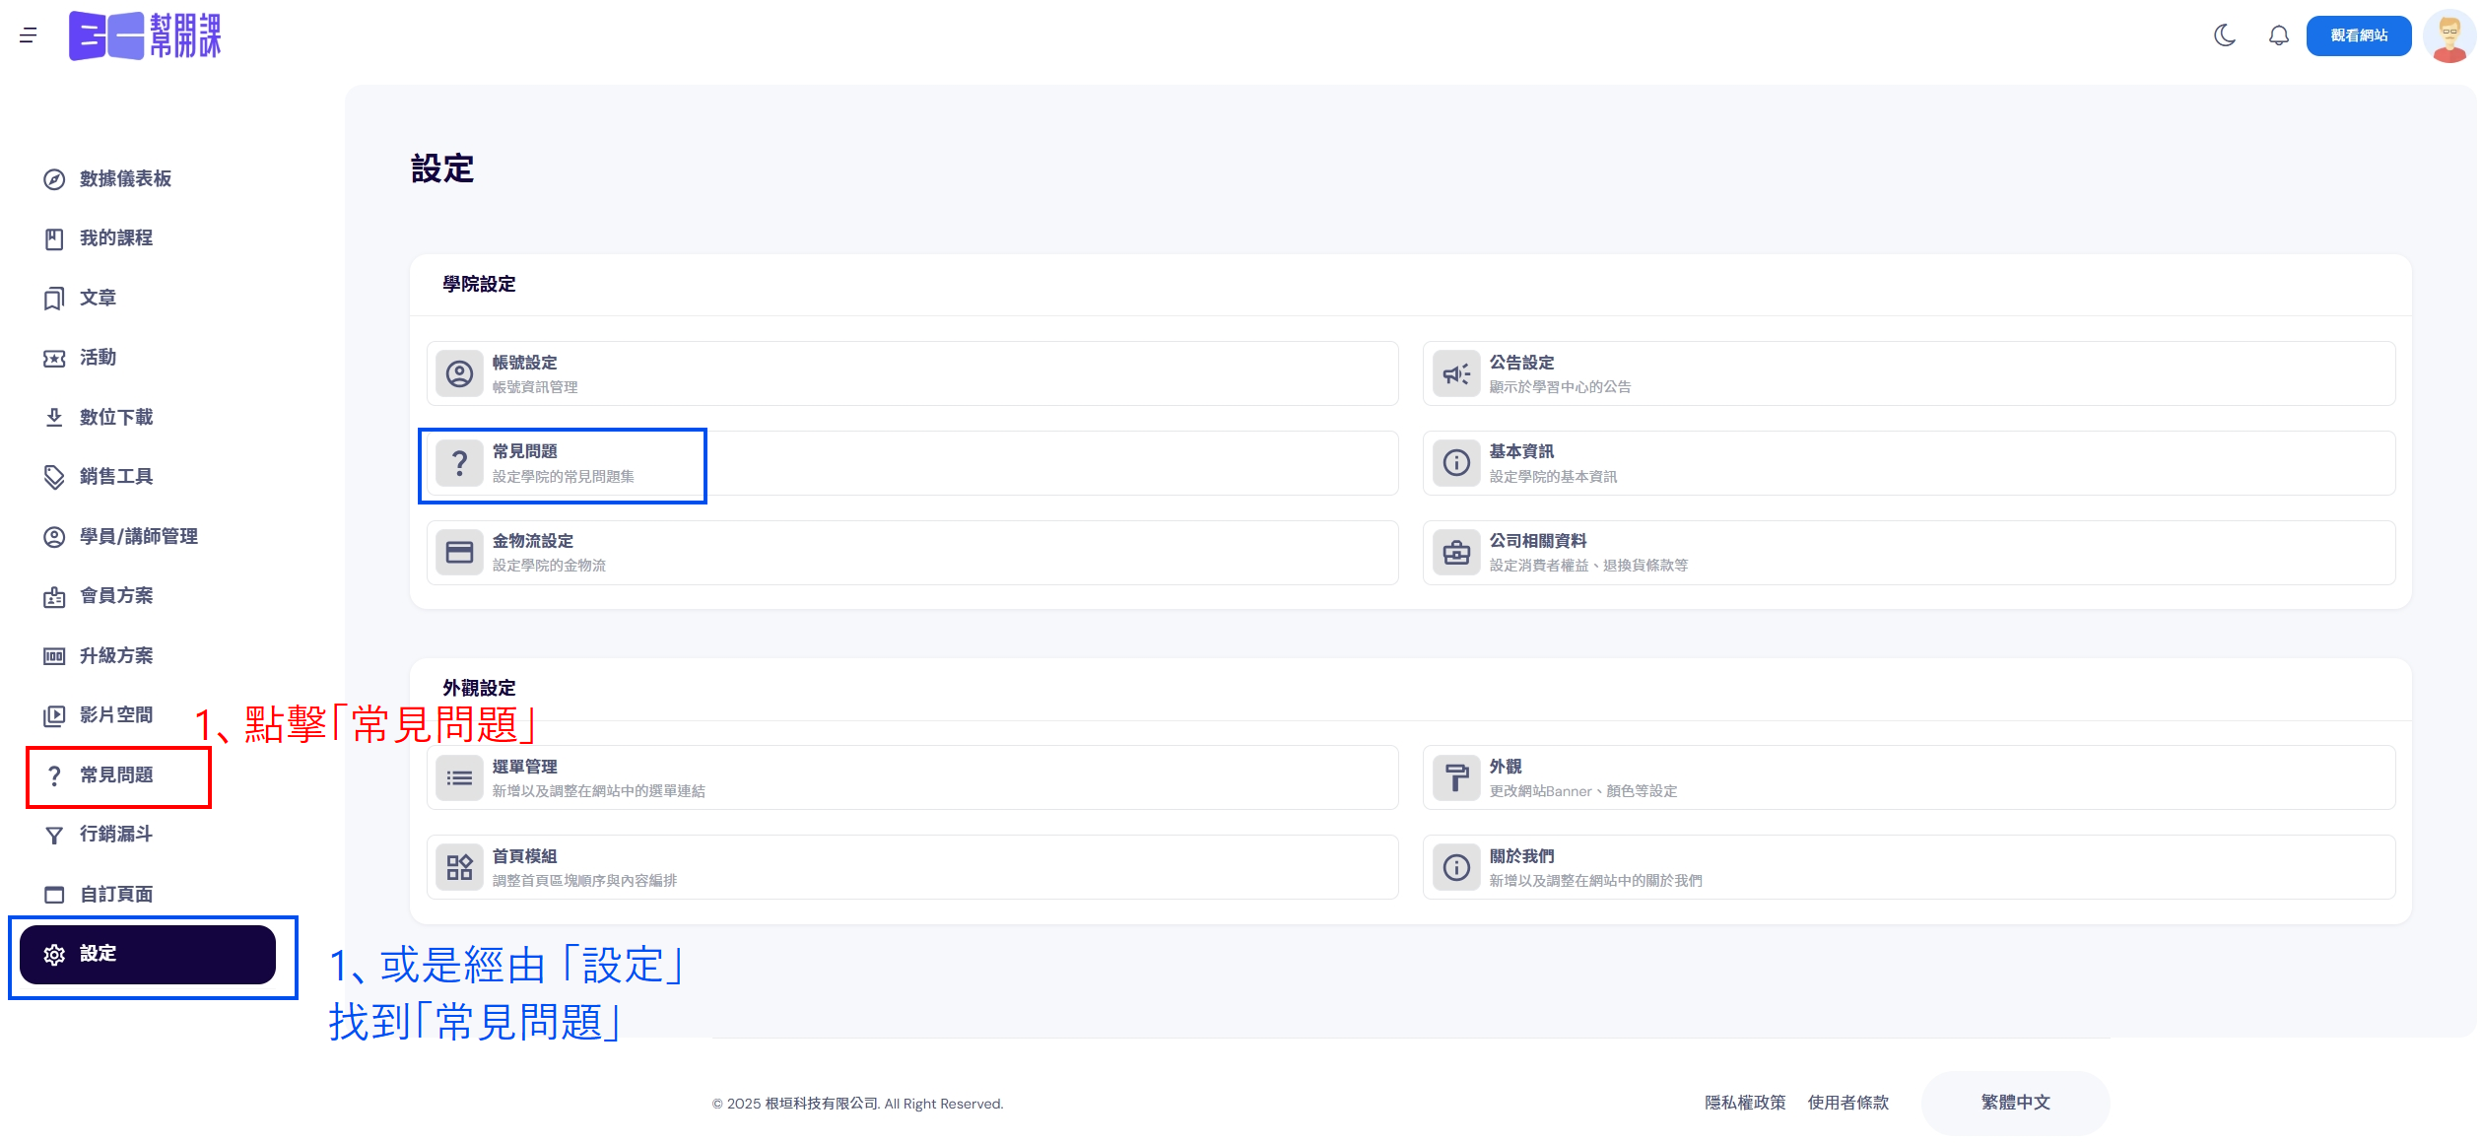The height and width of the screenshot is (1143, 2482).
Task: Open the notifications bell
Action: coord(2278,35)
